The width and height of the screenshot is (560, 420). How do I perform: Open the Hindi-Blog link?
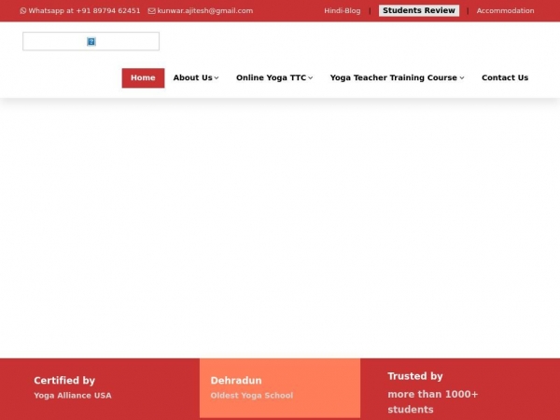click(x=342, y=11)
